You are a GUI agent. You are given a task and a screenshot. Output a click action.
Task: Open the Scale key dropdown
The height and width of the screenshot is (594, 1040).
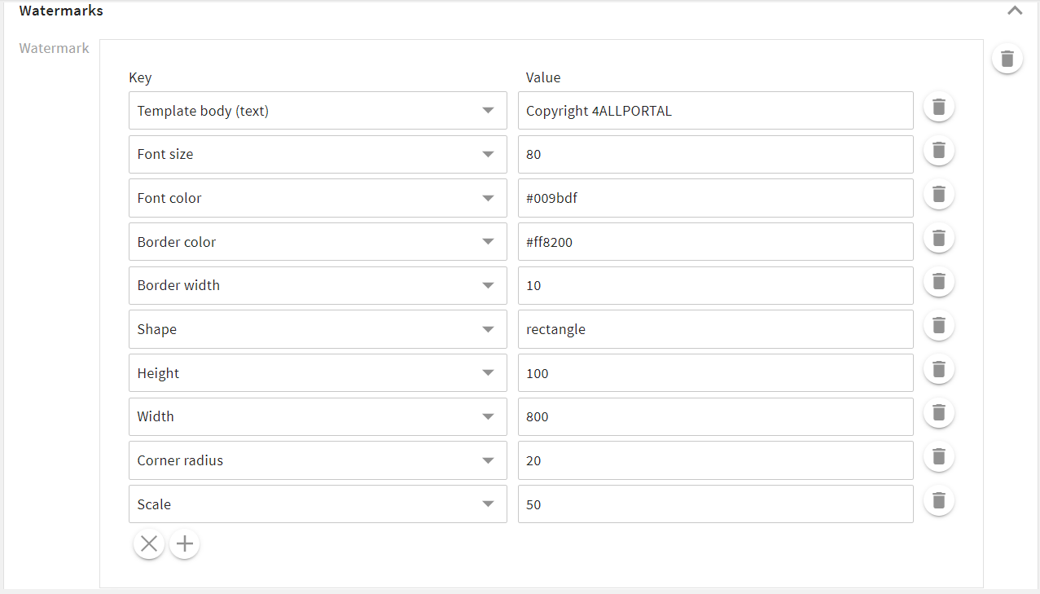coord(318,504)
